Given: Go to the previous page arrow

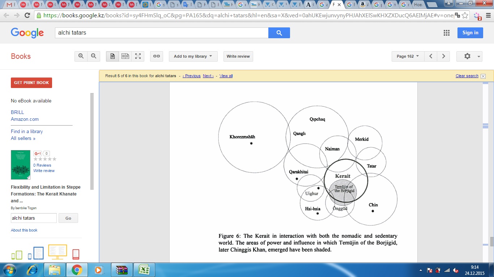Looking at the screenshot, I should click(431, 56).
